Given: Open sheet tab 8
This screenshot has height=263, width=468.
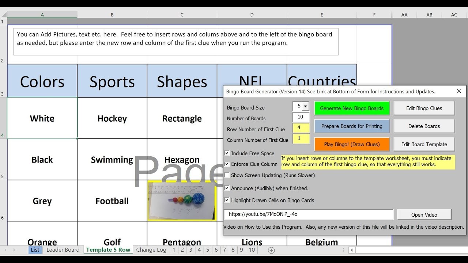Looking at the screenshot, I should [233, 250].
